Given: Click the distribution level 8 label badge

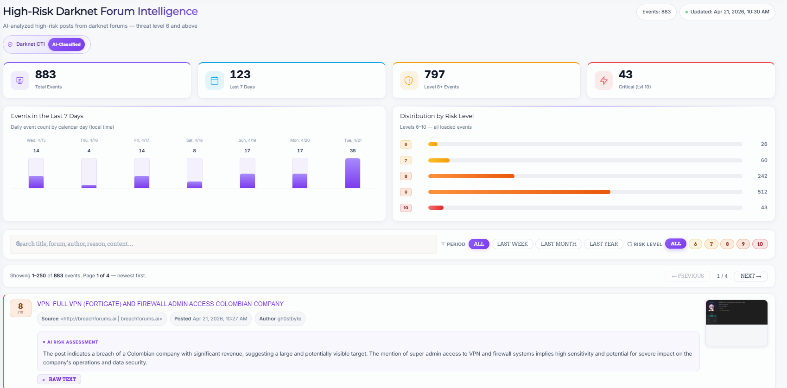Looking at the screenshot, I should coord(406,176).
